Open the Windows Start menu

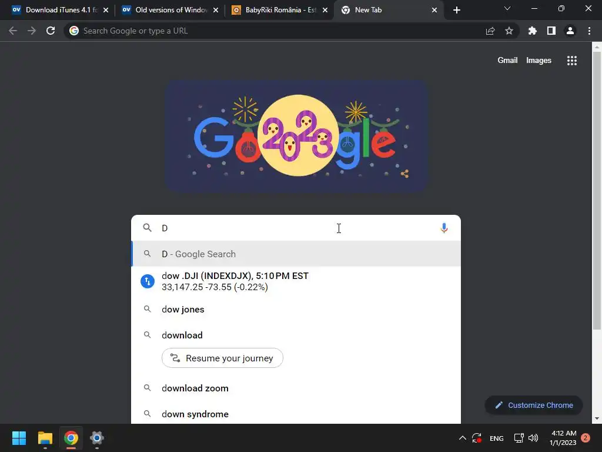coord(19,438)
